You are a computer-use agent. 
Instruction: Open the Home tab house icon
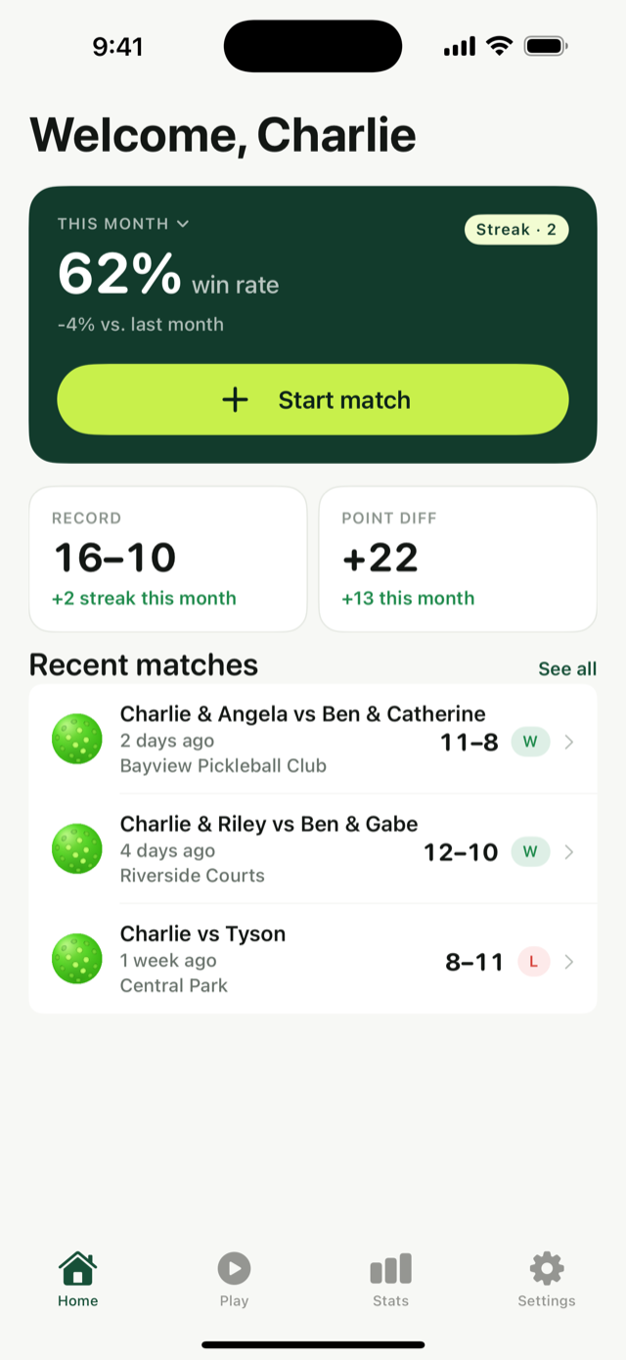tap(77, 1268)
